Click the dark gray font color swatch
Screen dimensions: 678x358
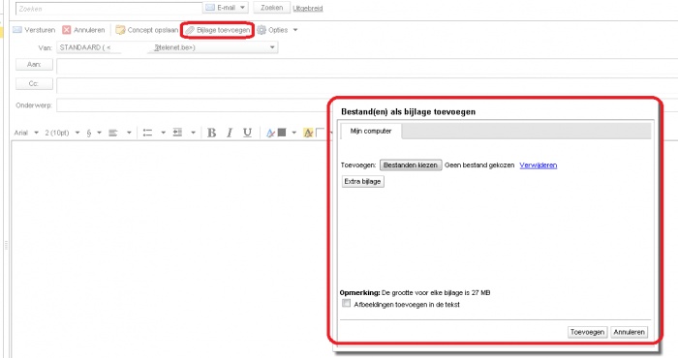coord(282,133)
